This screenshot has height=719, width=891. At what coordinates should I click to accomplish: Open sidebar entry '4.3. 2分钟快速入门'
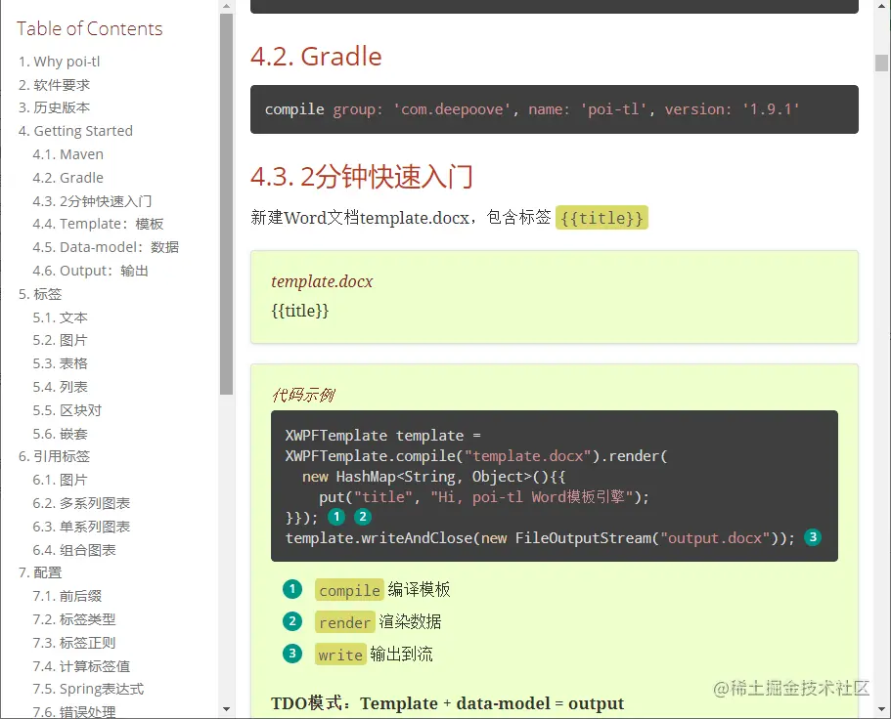tap(92, 201)
